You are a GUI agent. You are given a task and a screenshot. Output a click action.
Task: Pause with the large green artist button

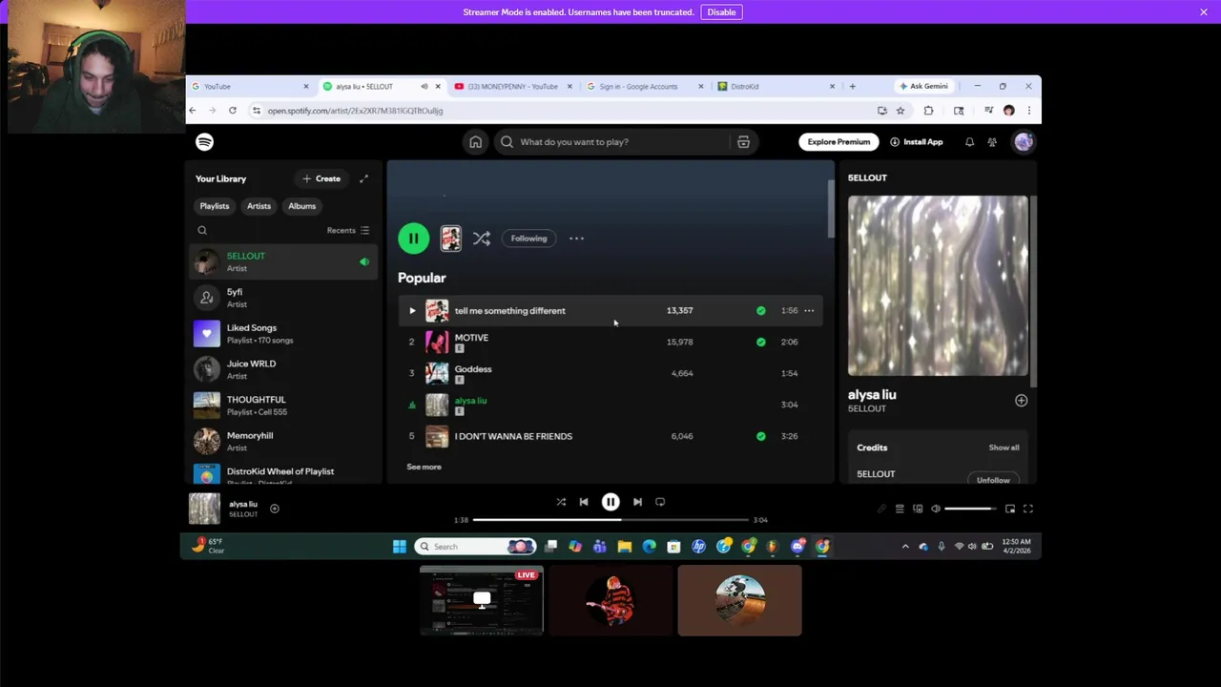pyautogui.click(x=414, y=239)
